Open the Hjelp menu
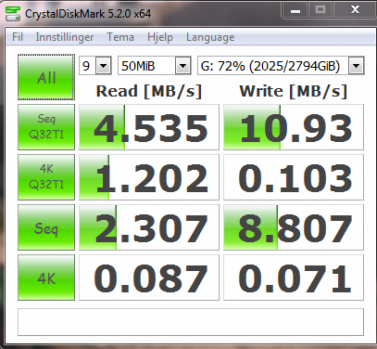The height and width of the screenshot is (349, 377). [160, 37]
